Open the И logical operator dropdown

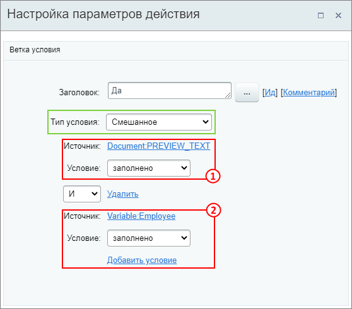pos(82,194)
